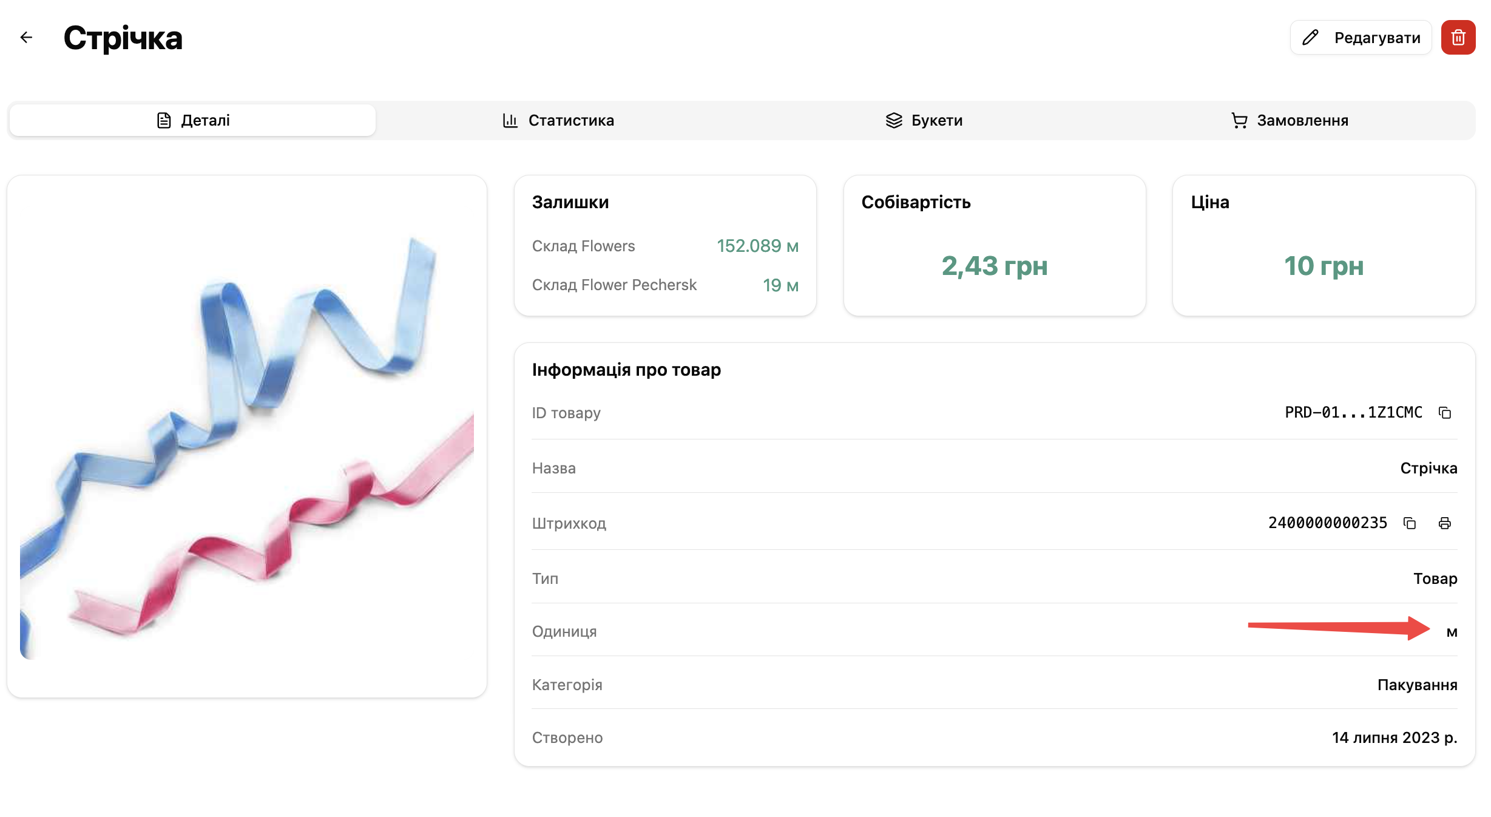Click the price value 10 грн
Image resolution: width=1491 pixels, height=817 pixels.
(x=1324, y=266)
